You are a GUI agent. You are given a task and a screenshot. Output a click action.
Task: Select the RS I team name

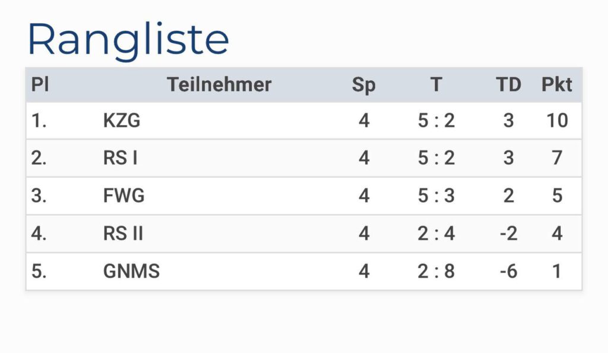click(x=121, y=158)
